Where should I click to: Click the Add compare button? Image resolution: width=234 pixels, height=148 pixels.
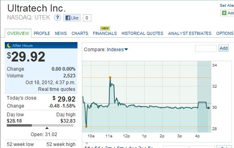click(224, 48)
